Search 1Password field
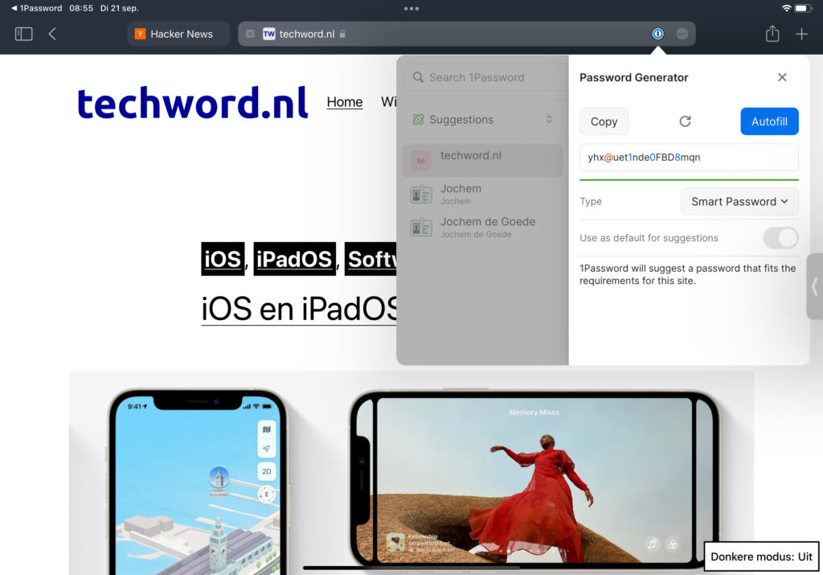The height and width of the screenshot is (575, 823). [x=486, y=78]
